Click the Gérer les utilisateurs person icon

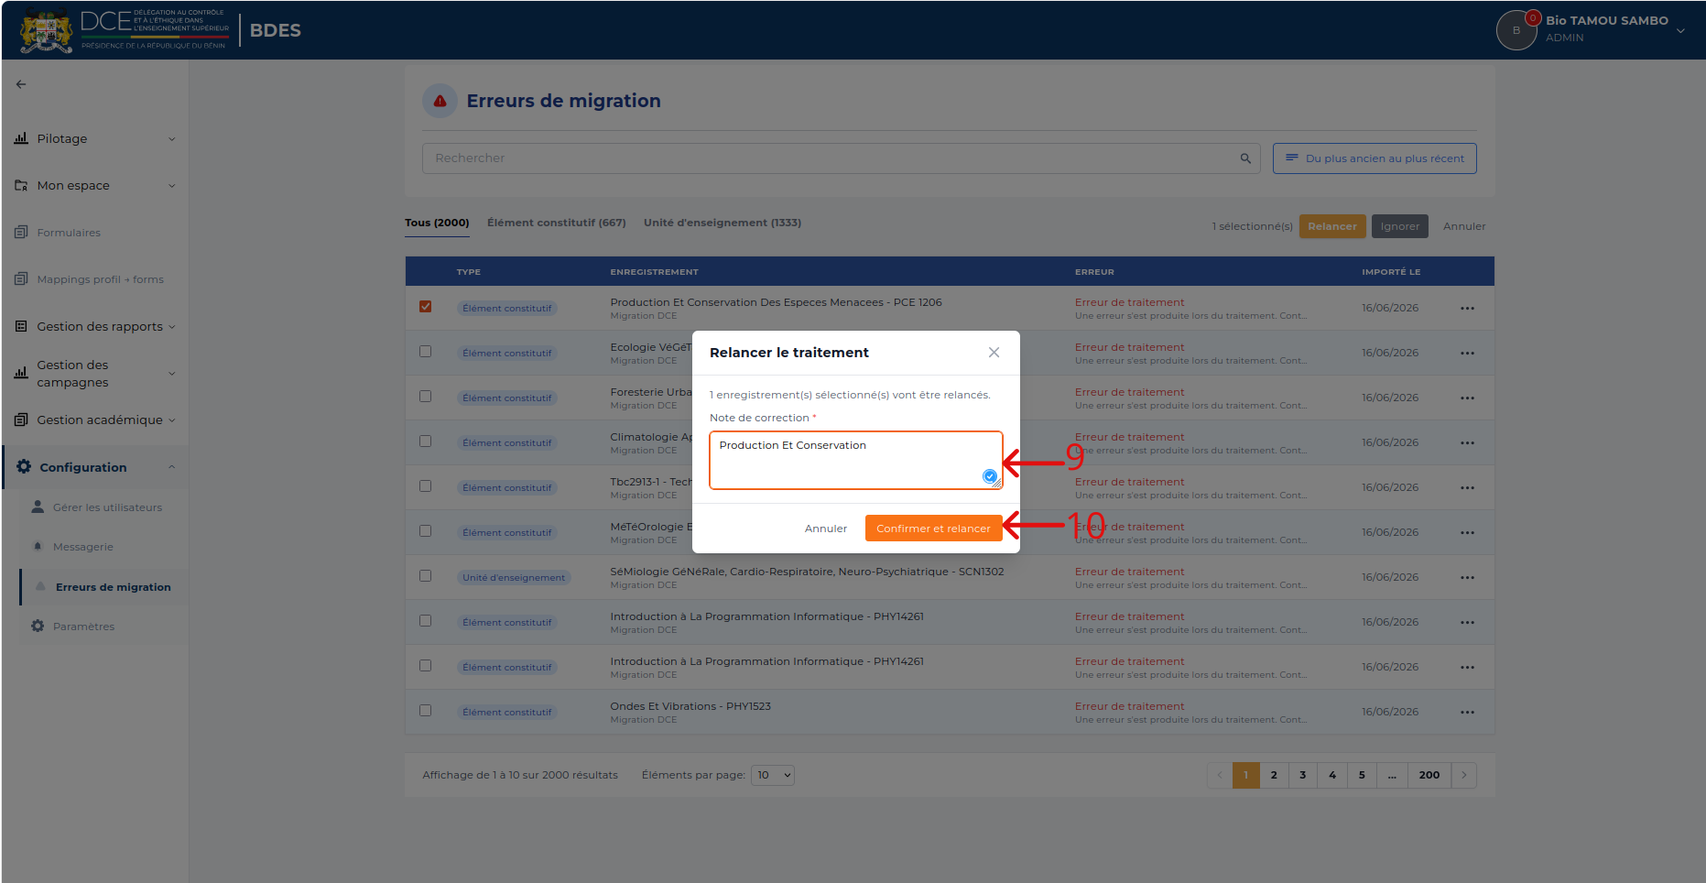coord(38,507)
